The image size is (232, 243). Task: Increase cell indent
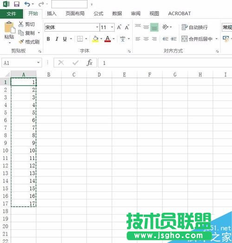[x=174, y=39]
